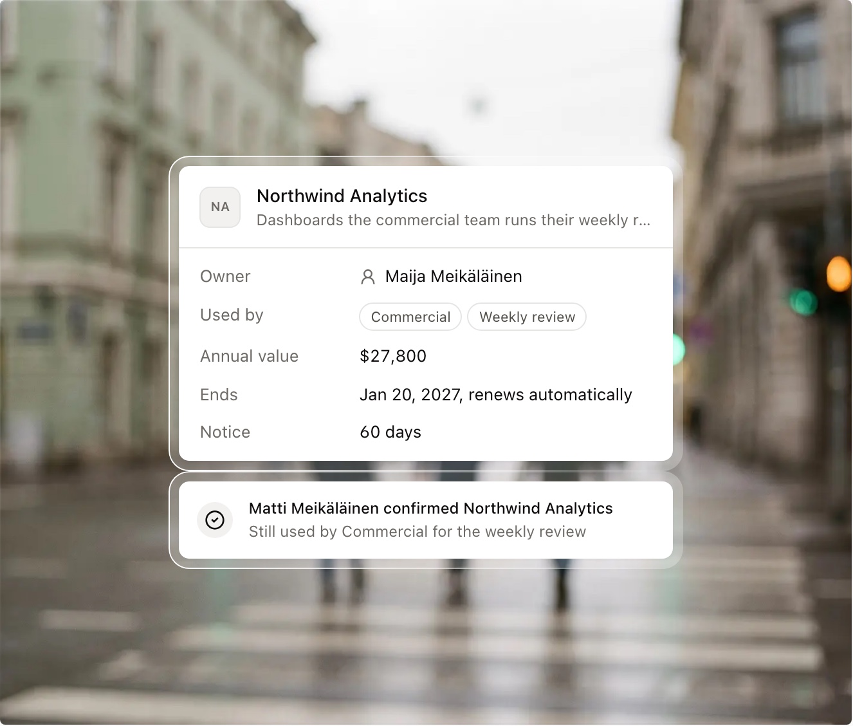The width and height of the screenshot is (853, 726).
Task: Click the Notice field label
Action: [225, 433]
